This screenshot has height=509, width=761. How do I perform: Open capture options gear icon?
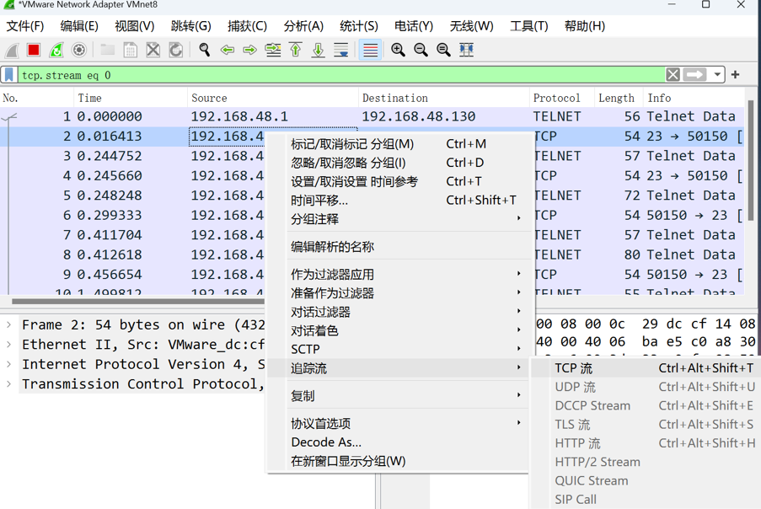click(x=79, y=50)
